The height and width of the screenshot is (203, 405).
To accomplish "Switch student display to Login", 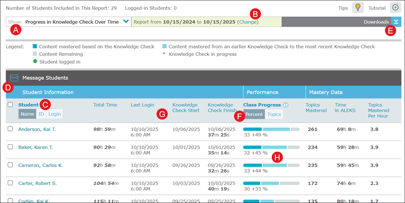I will coord(54,114).
